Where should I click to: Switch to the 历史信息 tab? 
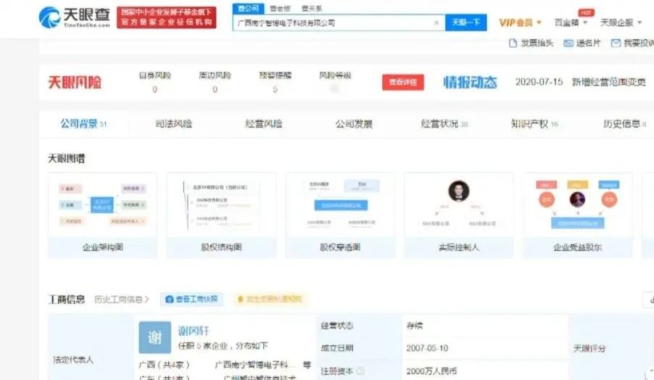tap(624, 123)
